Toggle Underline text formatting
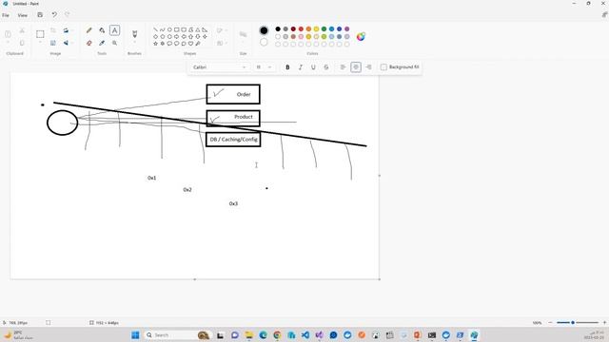 coord(313,67)
